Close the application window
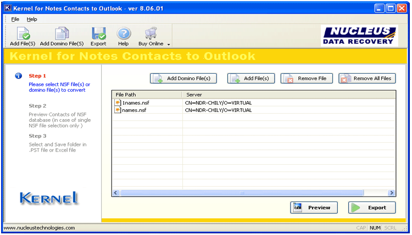 pos(402,8)
